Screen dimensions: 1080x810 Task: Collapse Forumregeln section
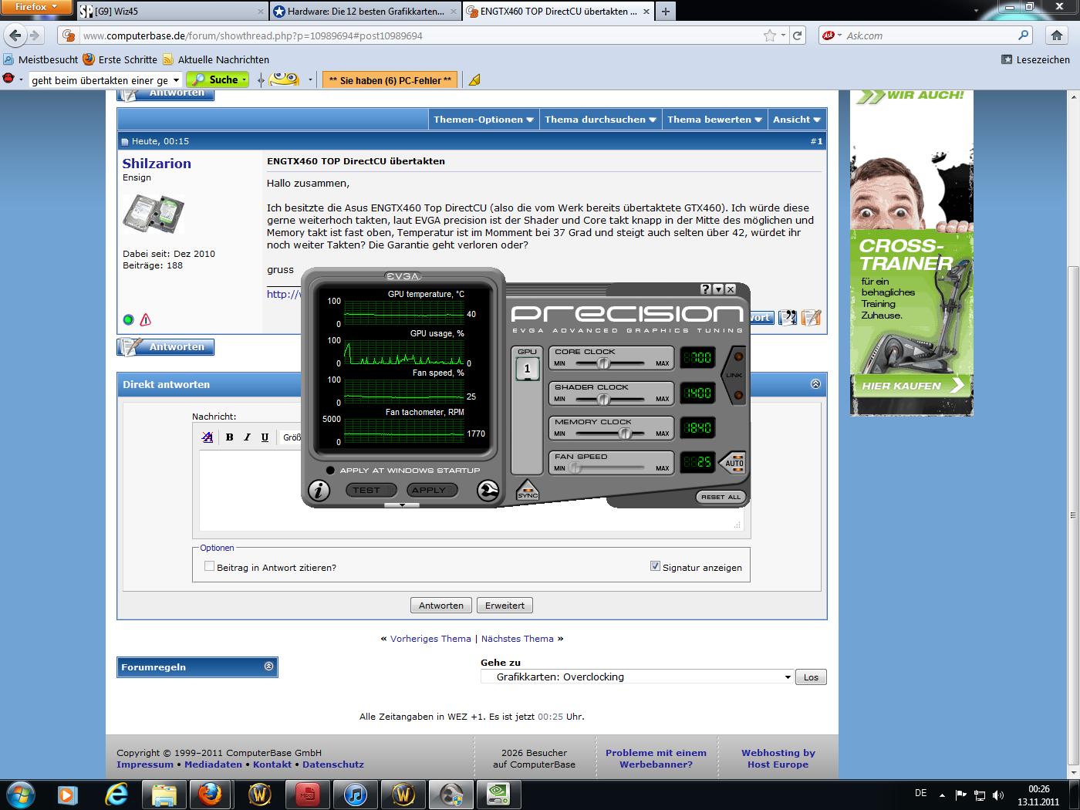268,667
